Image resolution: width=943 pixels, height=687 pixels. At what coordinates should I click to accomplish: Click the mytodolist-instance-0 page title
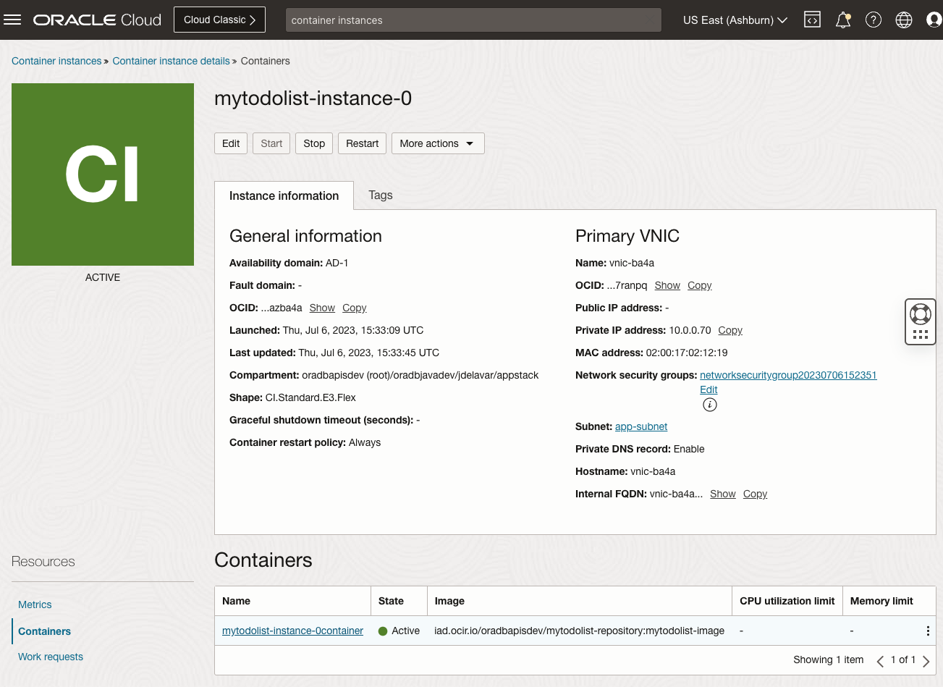[313, 98]
